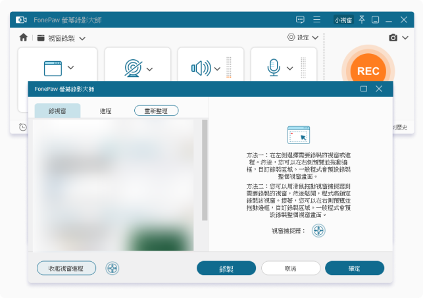Click the window preview illustration icon
This screenshot has width=423, height=298.
[x=299, y=135]
